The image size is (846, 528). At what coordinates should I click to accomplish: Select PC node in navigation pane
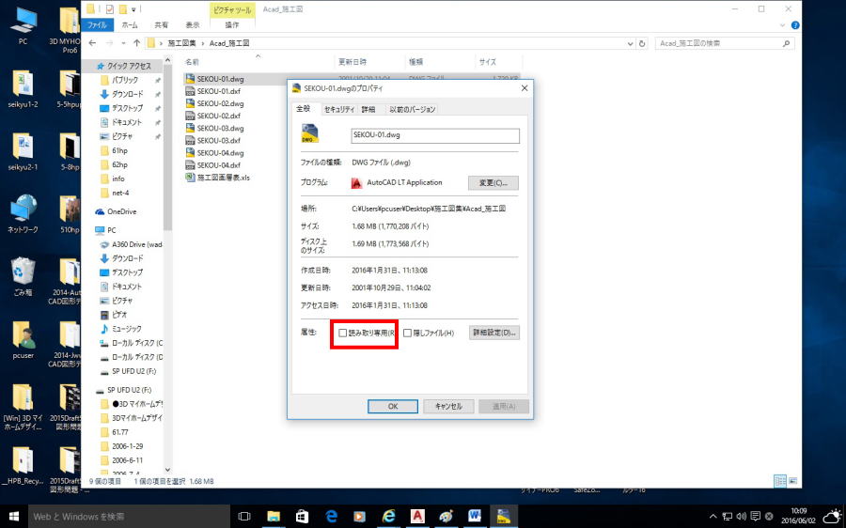click(111, 230)
